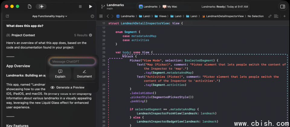The width and height of the screenshot is (290, 127).
Task: Open the No Selection jump bar item
Action: point(256,16)
